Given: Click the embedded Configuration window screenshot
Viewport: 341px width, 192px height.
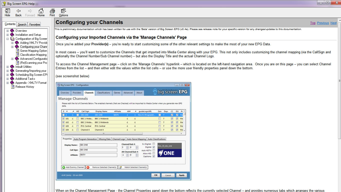Looking at the screenshot, I should [x=123, y=131].
